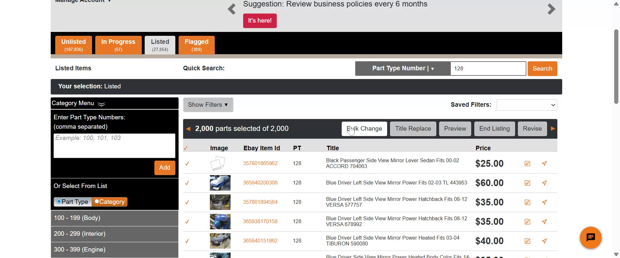This screenshot has width=620, height=258.
Task: Go to next suggestion arrow
Action: pyautogui.click(x=551, y=9)
